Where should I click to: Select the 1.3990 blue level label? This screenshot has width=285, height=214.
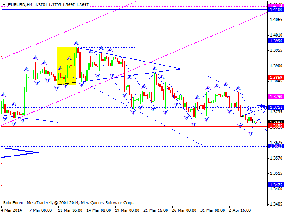276,41
